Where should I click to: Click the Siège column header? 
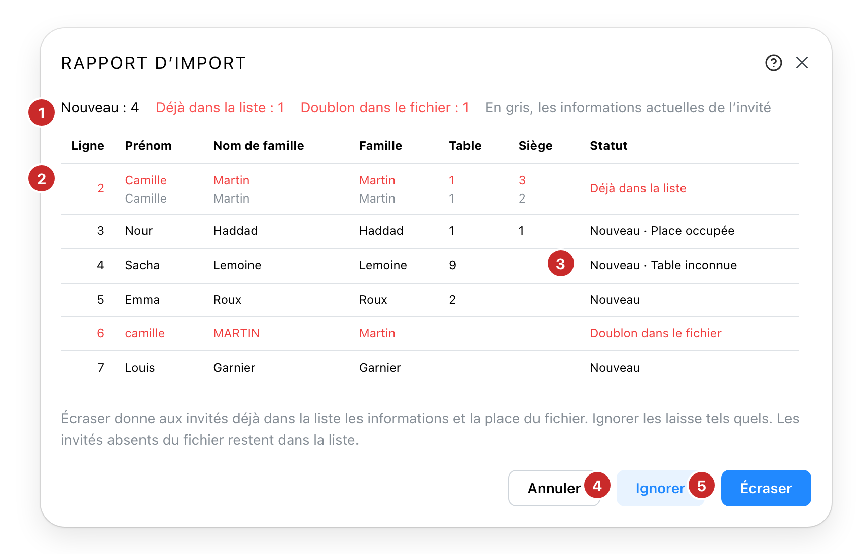(x=535, y=146)
